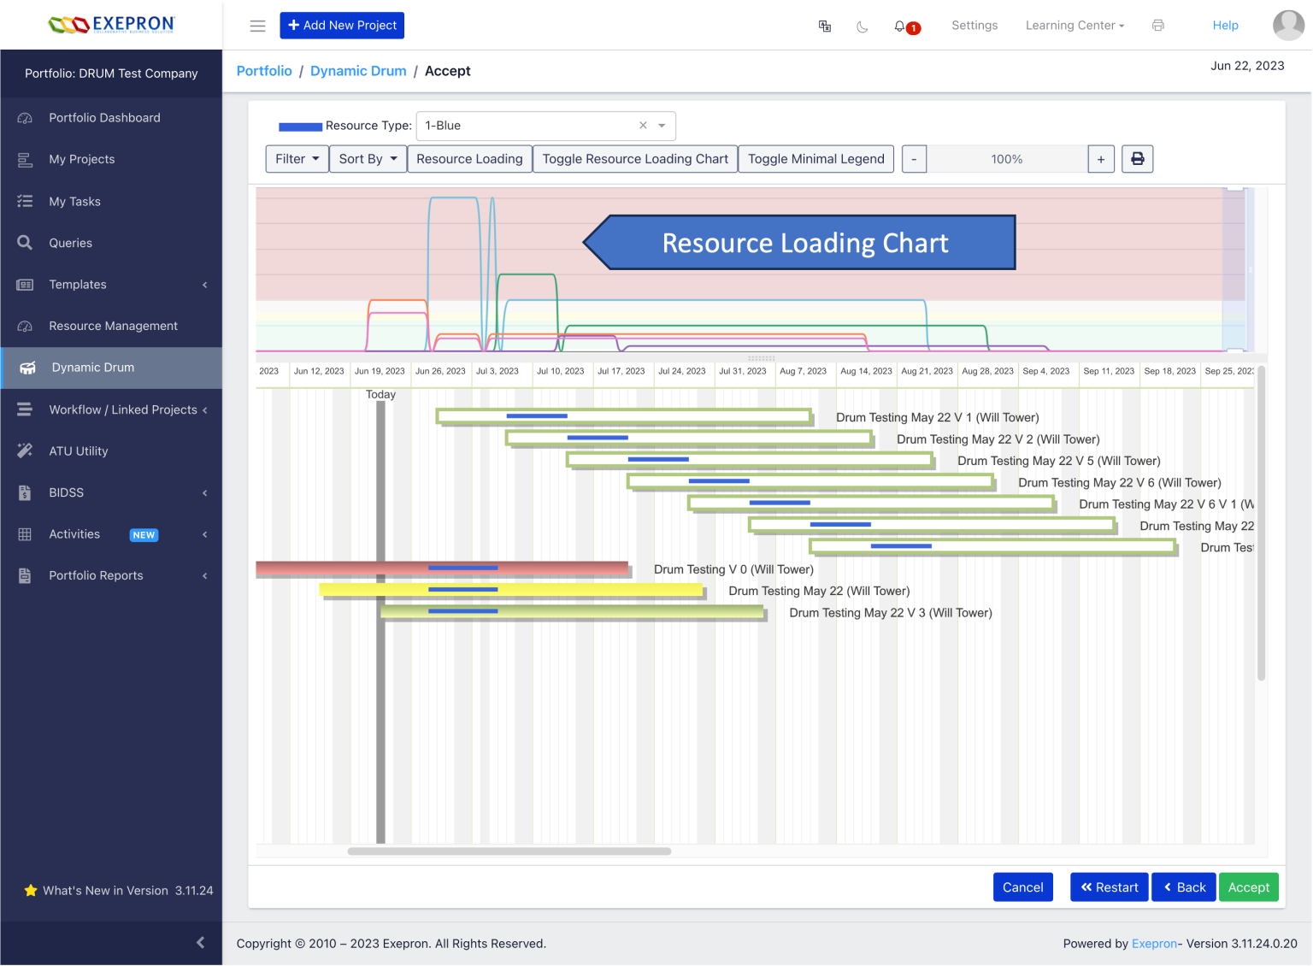
Task: Open the Portfolio Dashboard gauge icon
Action: [x=26, y=117]
